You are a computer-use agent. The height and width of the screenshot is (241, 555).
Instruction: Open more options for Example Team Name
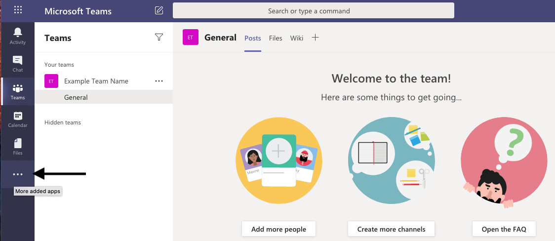tap(159, 81)
